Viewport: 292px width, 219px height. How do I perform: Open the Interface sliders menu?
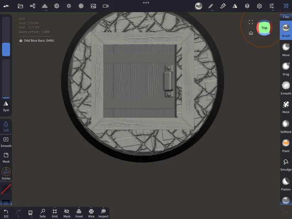(x=271, y=6)
